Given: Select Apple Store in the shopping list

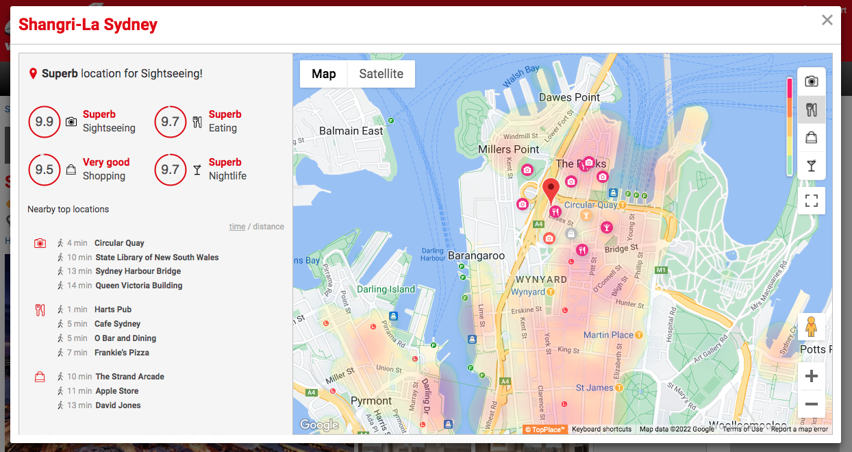Looking at the screenshot, I should coord(117,391).
